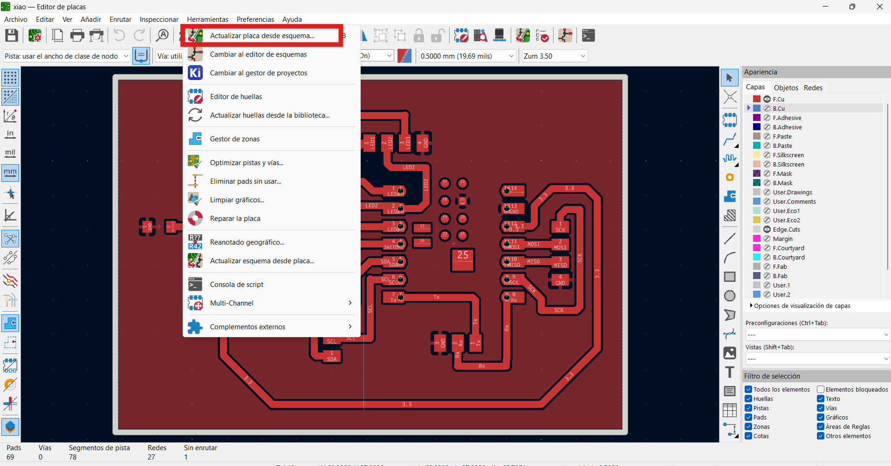Choose 'Consola de script' entry
Viewport: 891px width, 466px height.
(271, 284)
